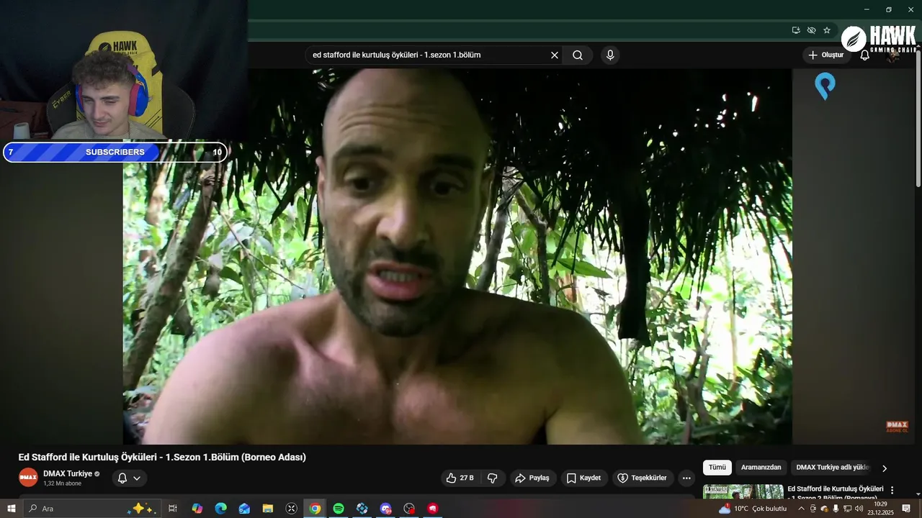Dislike the video with thumbs down
This screenshot has height=518, width=922.
[493, 478]
